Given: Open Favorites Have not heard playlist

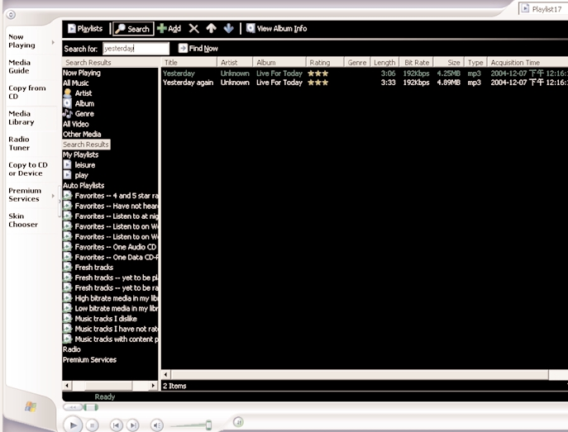Looking at the screenshot, I should pyautogui.click(x=111, y=206).
